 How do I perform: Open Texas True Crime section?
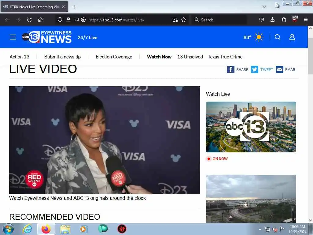coord(225,57)
